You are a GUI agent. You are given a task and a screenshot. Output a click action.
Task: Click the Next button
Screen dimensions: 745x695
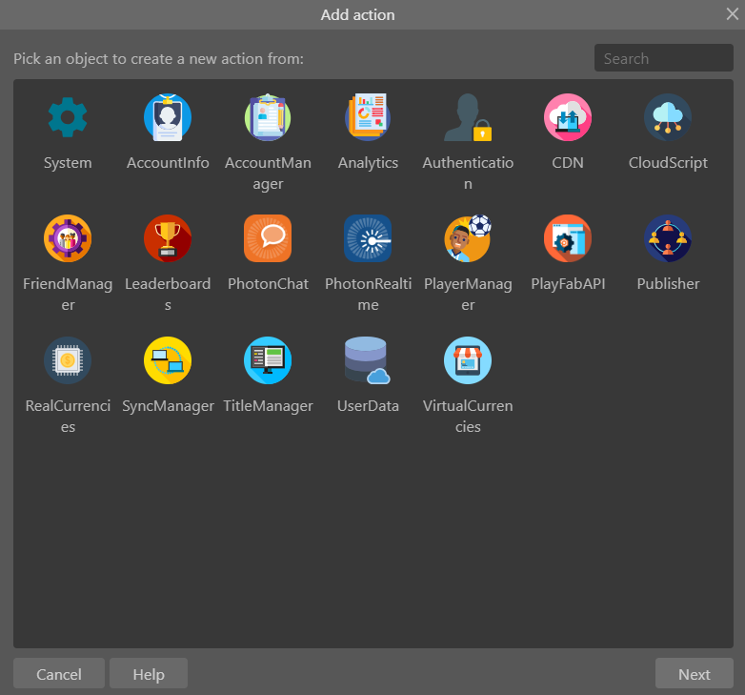(x=695, y=673)
